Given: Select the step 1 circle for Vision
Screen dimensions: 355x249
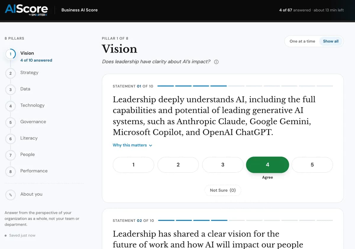Looking at the screenshot, I should click(x=10, y=54).
